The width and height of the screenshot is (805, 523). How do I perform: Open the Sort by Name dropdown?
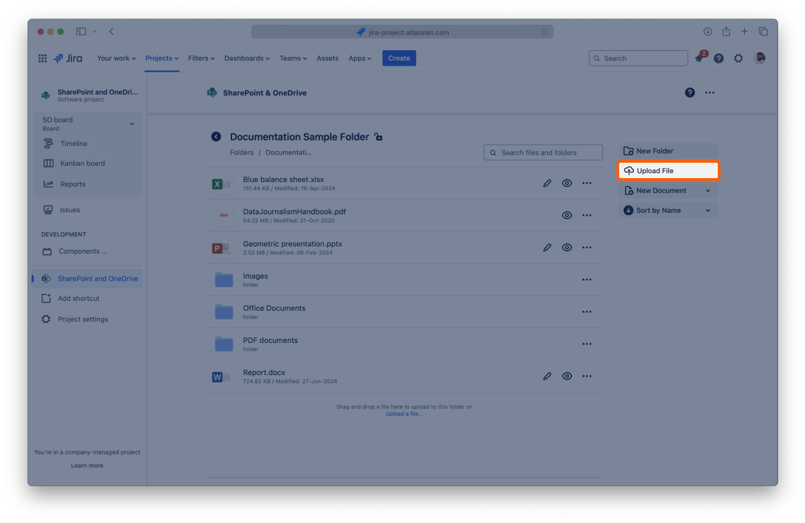coord(708,210)
